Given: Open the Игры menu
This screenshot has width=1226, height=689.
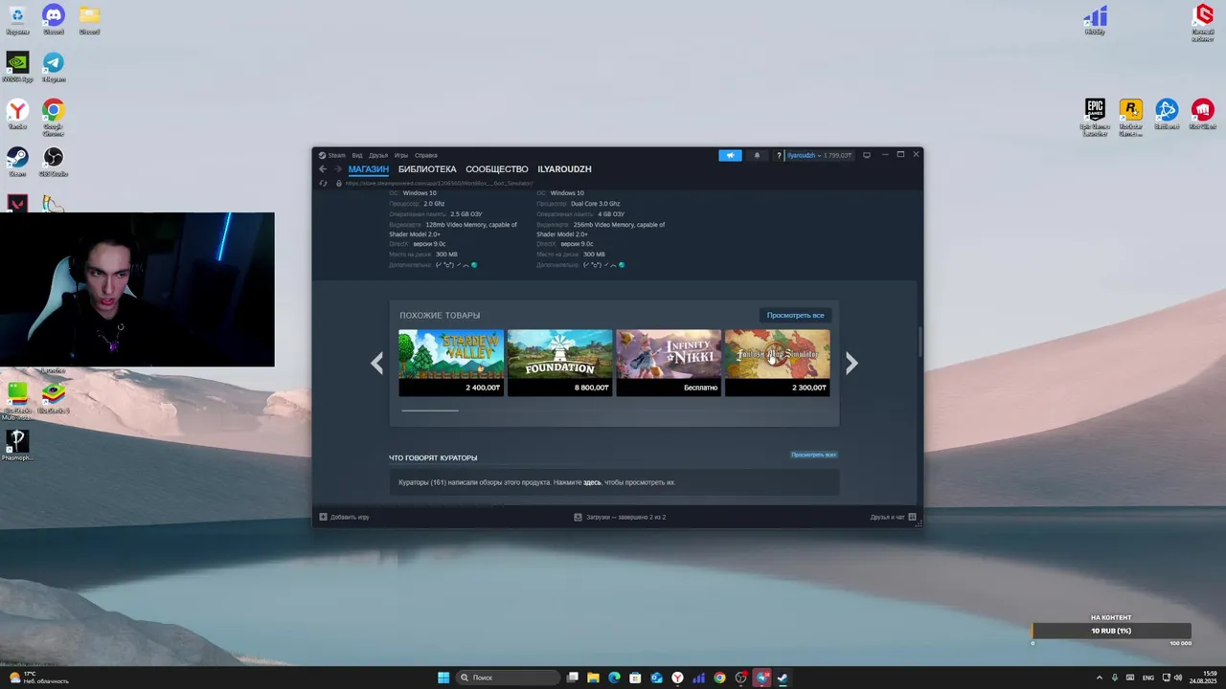Looking at the screenshot, I should [x=401, y=155].
